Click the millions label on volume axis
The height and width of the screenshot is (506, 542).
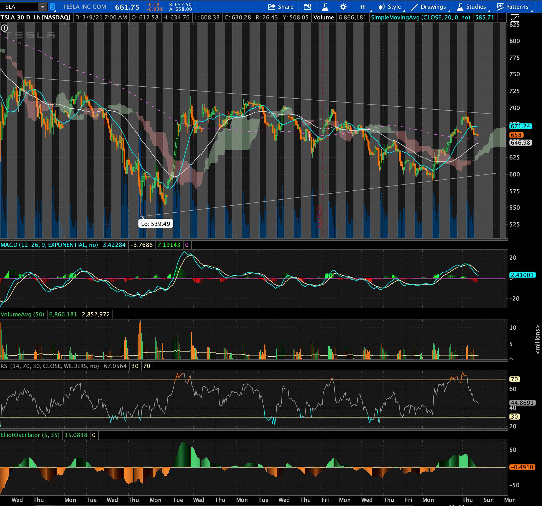(x=537, y=339)
